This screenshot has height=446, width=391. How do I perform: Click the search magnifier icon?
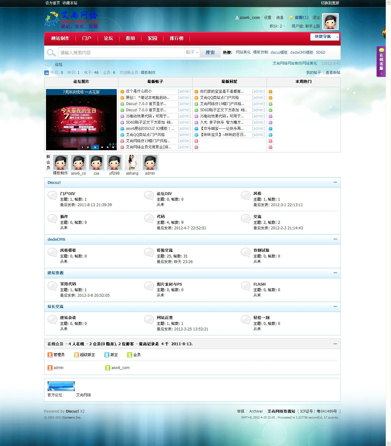(x=51, y=53)
